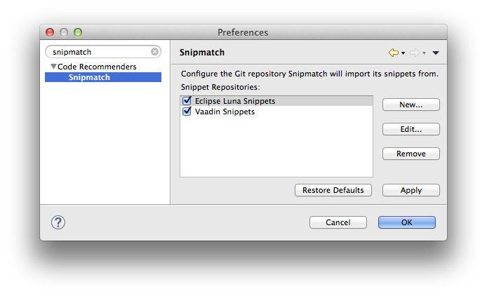Remove the selected snippet repository
The height and width of the screenshot is (296, 487).
(411, 154)
